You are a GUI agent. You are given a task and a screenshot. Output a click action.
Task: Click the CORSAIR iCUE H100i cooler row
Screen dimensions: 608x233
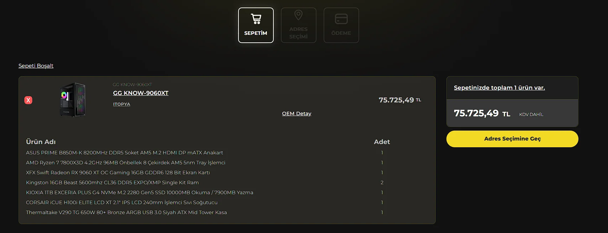[122, 202]
